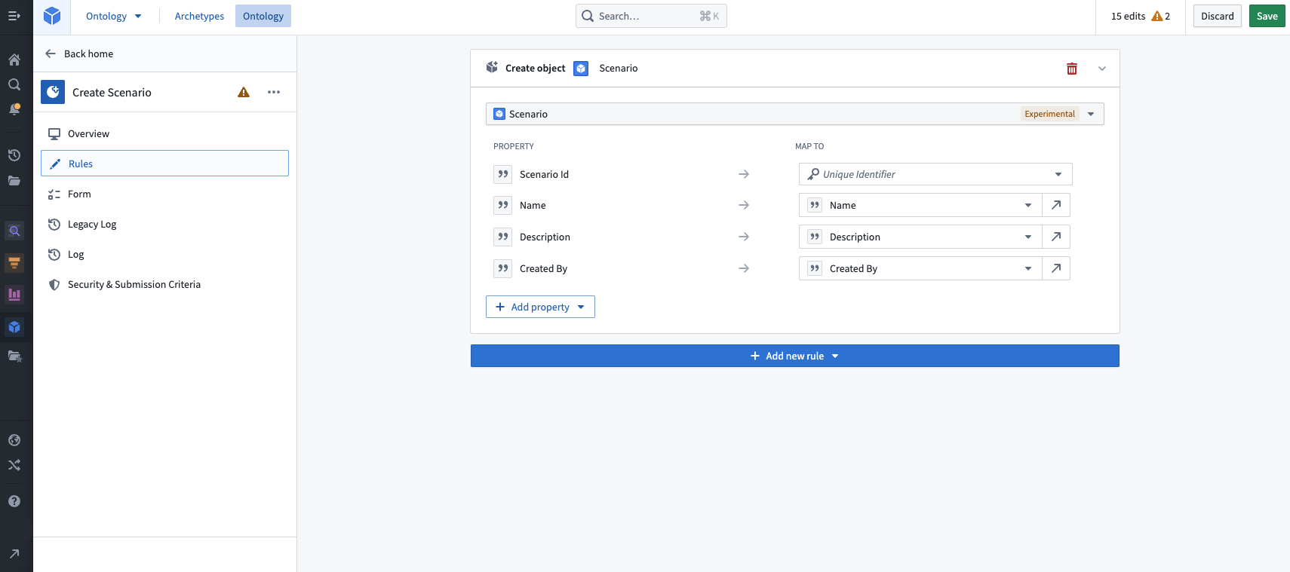Open the three-dot more options menu
The width and height of the screenshot is (1290, 572).
(x=274, y=92)
